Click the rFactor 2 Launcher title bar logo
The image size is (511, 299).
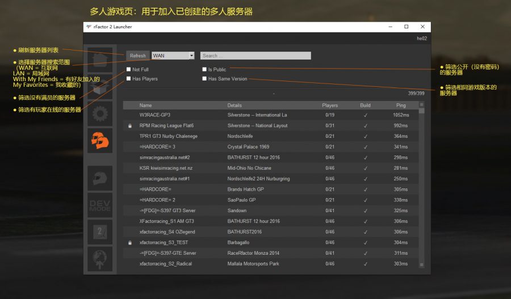(x=89, y=27)
